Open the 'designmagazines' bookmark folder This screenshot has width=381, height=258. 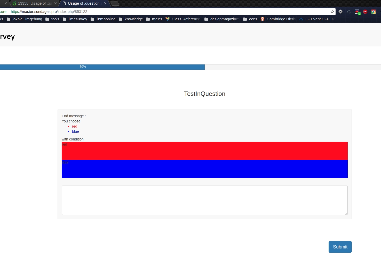tap(222, 19)
